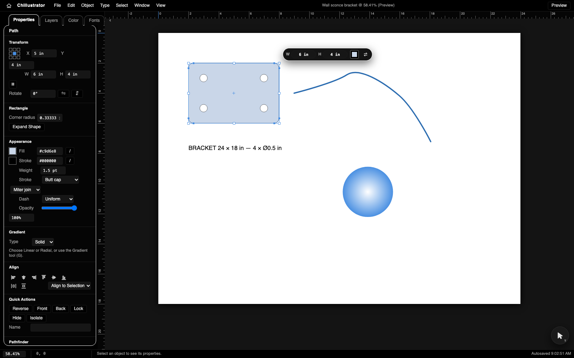Open the Align to Selection dropdown

tap(69, 286)
